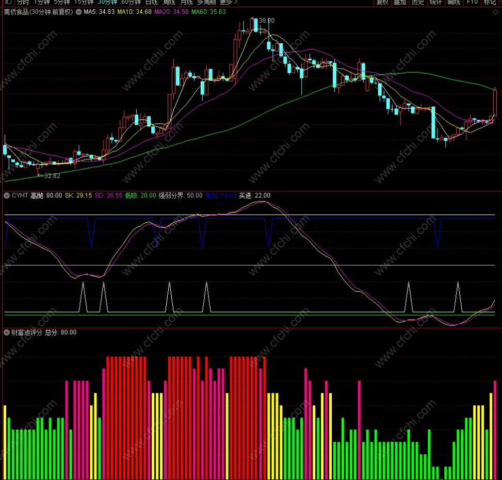Switch to the 日线 daily tab
Image resolution: width=502 pixels, height=480 pixels.
pos(152,2)
